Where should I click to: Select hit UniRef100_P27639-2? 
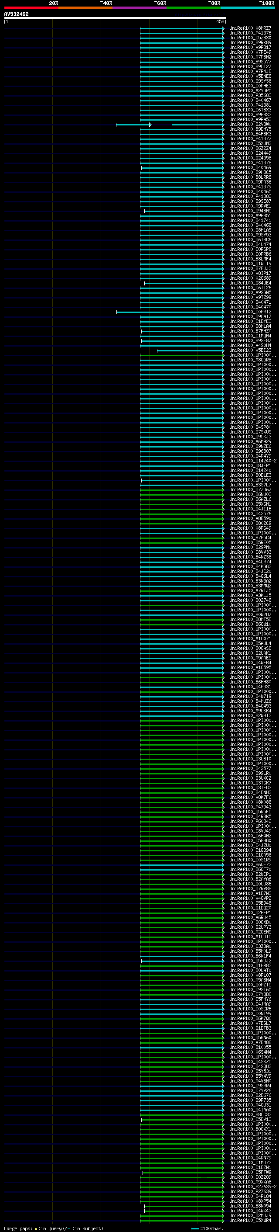point(253,1187)
